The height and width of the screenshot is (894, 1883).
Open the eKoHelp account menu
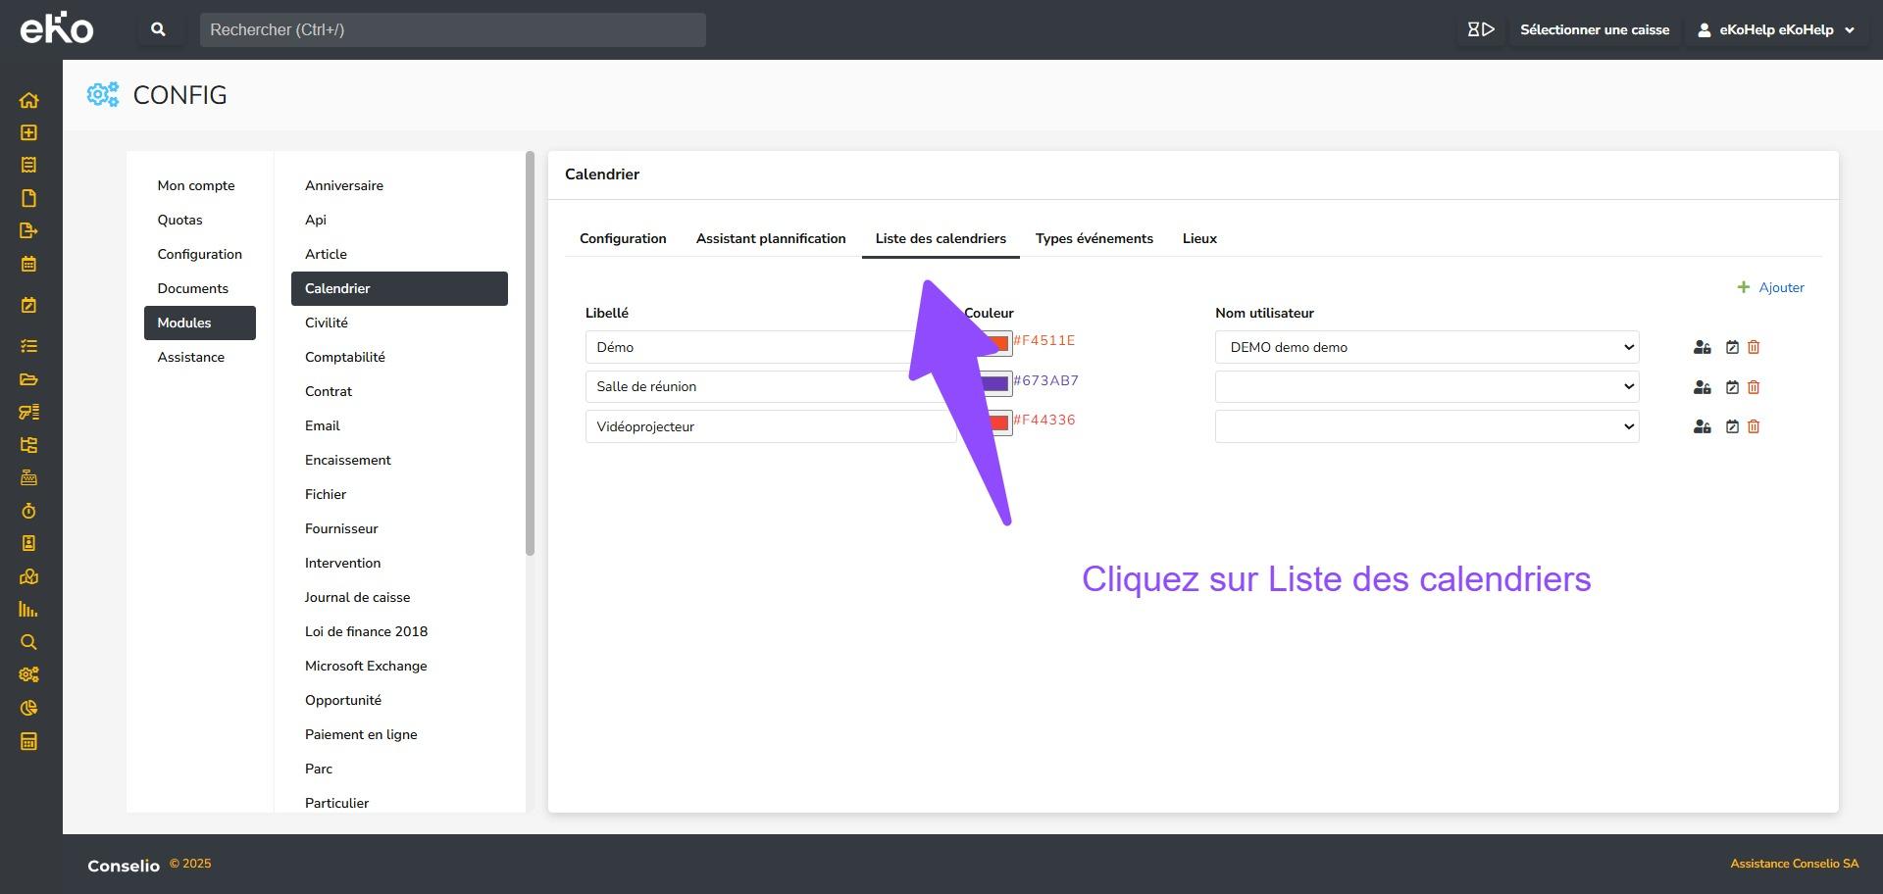pos(1775,29)
